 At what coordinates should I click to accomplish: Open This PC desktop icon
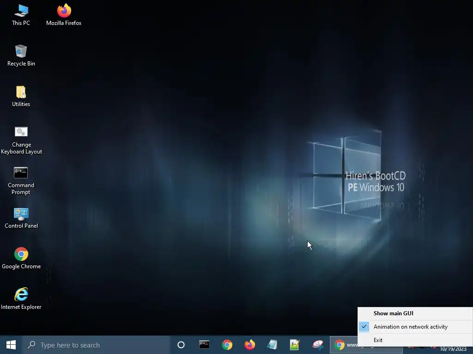(x=21, y=15)
